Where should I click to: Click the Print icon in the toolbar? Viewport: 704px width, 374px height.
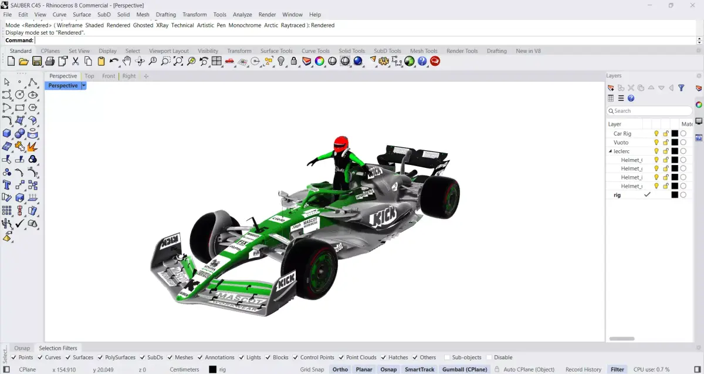point(50,61)
